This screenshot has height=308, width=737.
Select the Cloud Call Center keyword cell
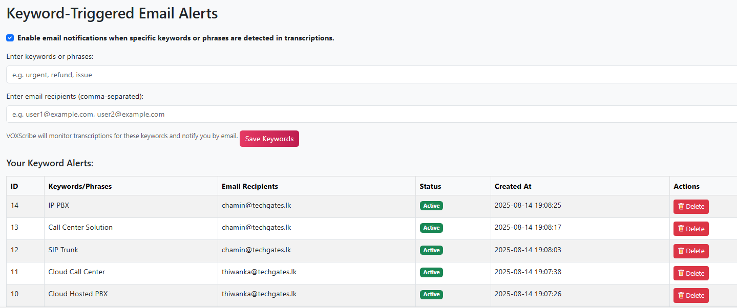(x=77, y=272)
